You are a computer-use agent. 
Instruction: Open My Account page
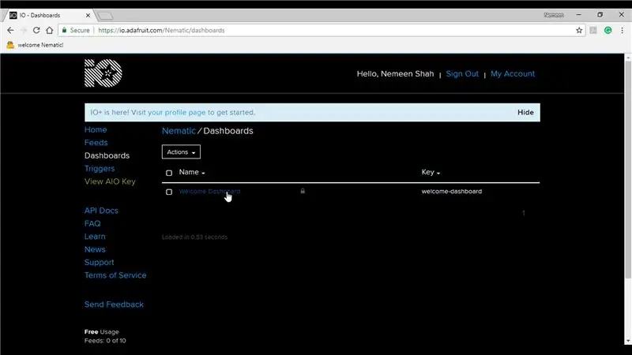tap(513, 73)
